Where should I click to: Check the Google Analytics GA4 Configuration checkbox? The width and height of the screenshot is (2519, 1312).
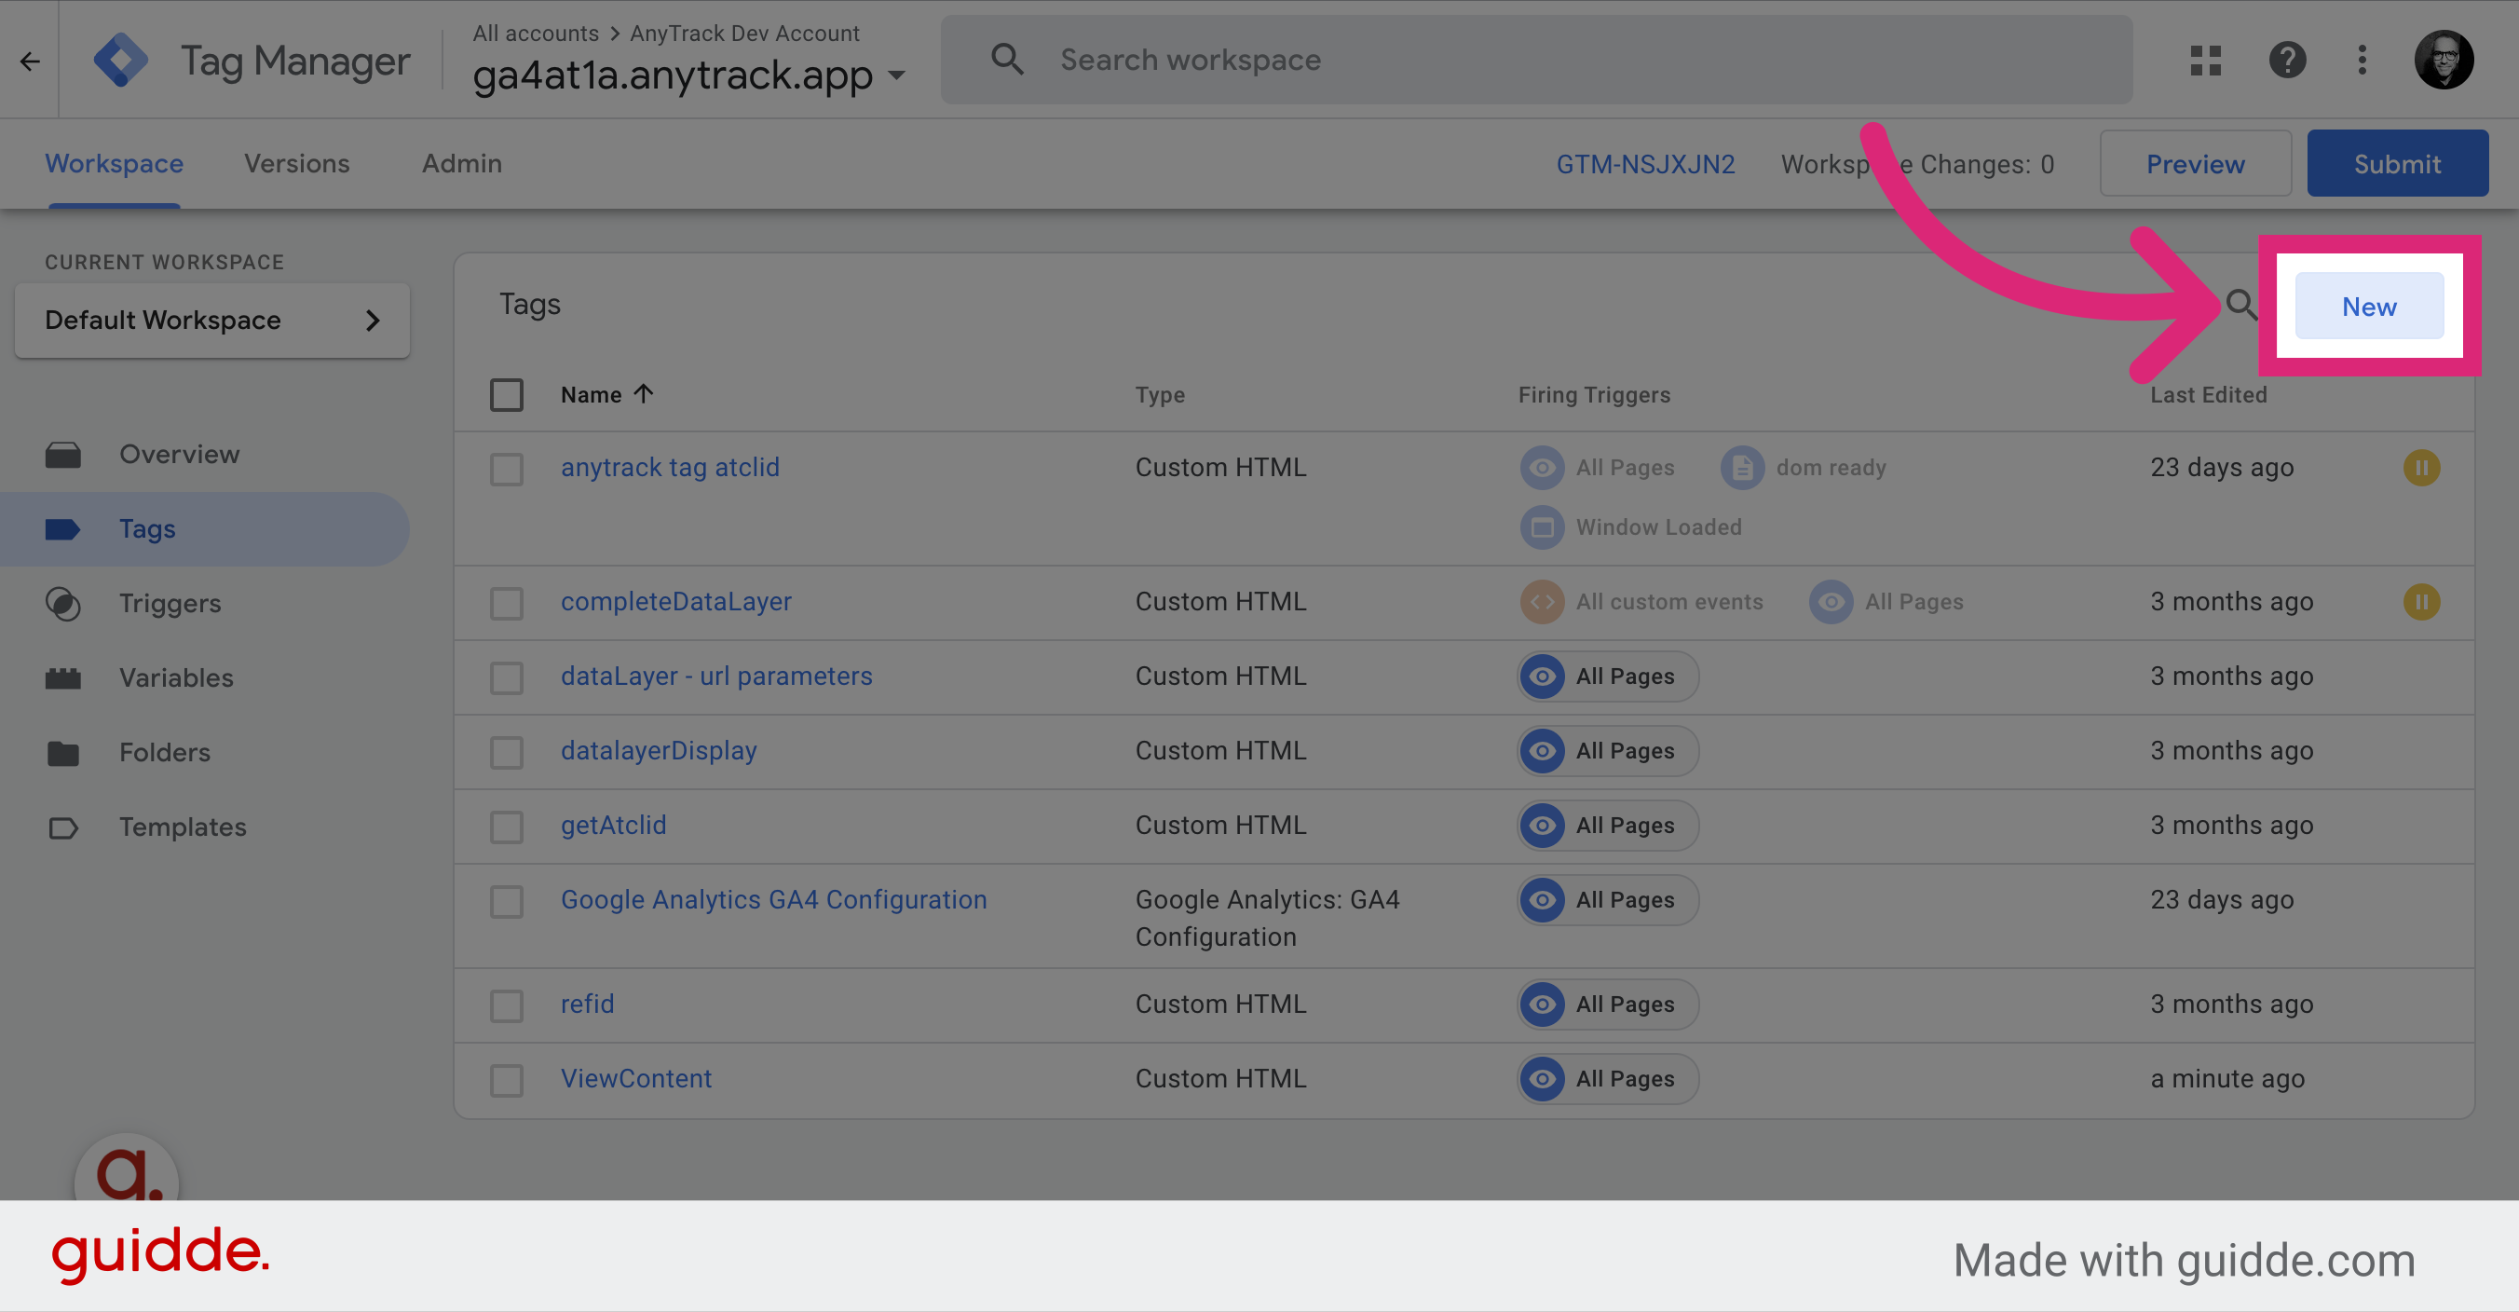click(507, 901)
